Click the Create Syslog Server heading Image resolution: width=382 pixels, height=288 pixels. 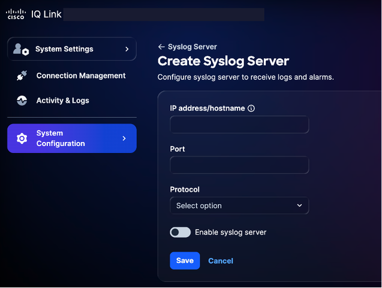pos(223,61)
